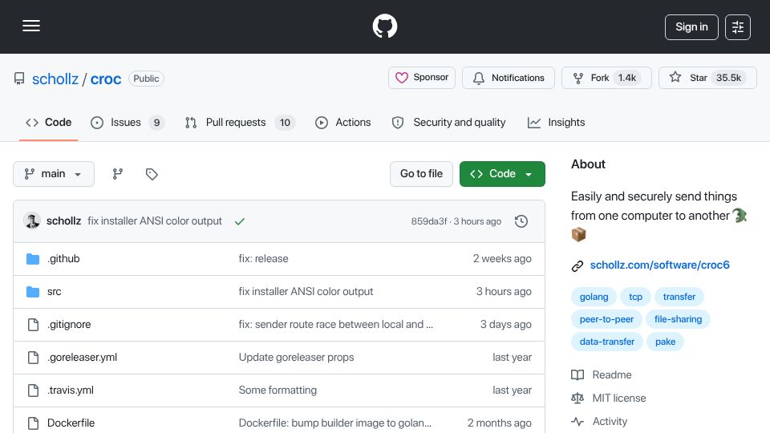This screenshot has width=770, height=433.
Task: Open the Insights tab
Action: click(x=556, y=122)
